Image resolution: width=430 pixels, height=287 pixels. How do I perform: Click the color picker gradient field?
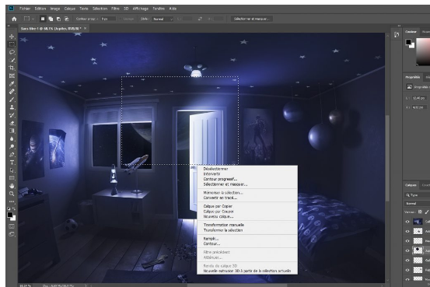coord(423,51)
